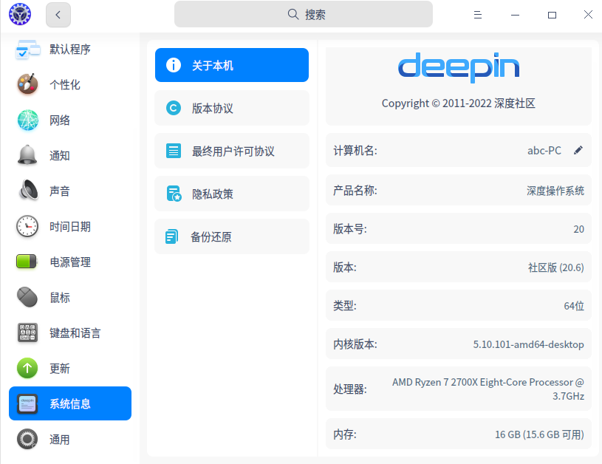Open the 网络 network settings icon
The image size is (602, 464).
coord(27,120)
